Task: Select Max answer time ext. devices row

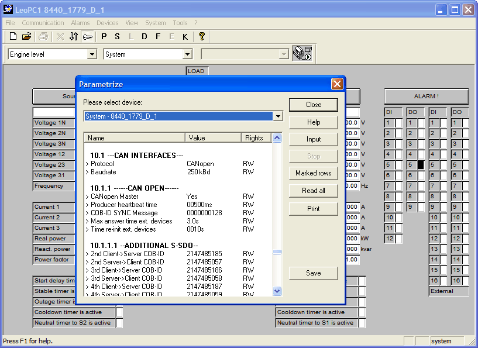Action: 178,221
